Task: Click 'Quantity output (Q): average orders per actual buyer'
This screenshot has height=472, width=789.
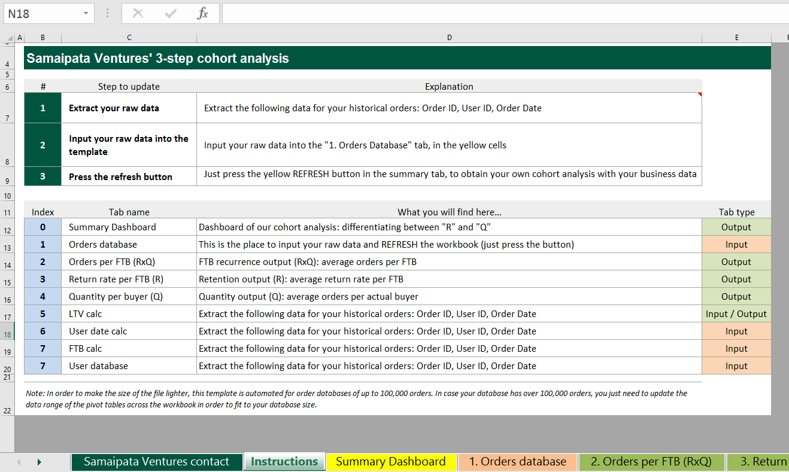Action: [449, 297]
